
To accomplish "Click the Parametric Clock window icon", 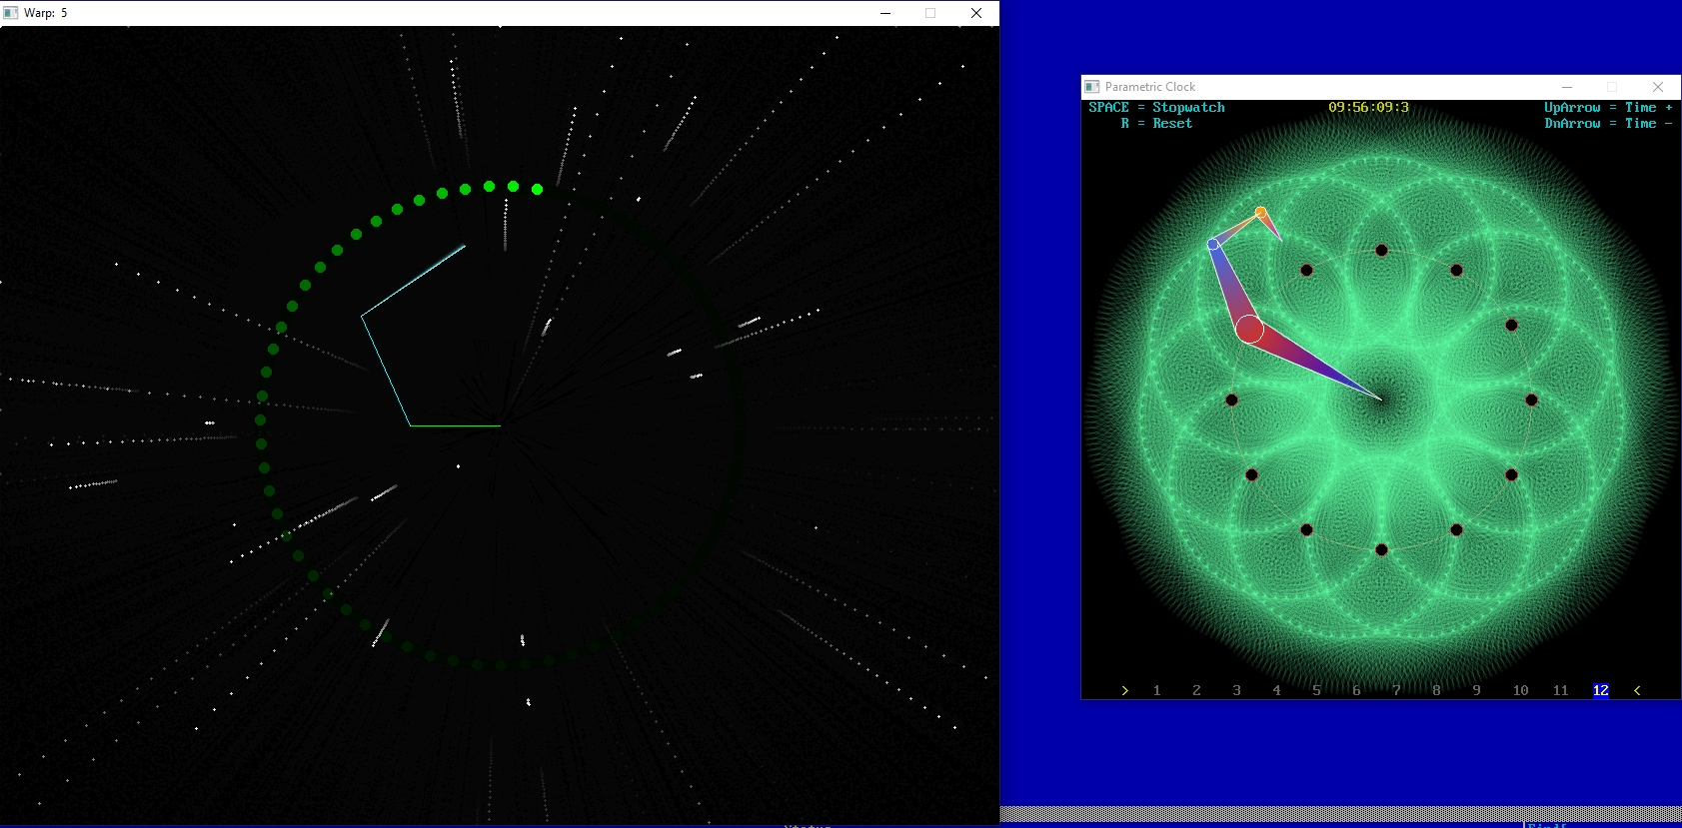I will coord(1092,87).
